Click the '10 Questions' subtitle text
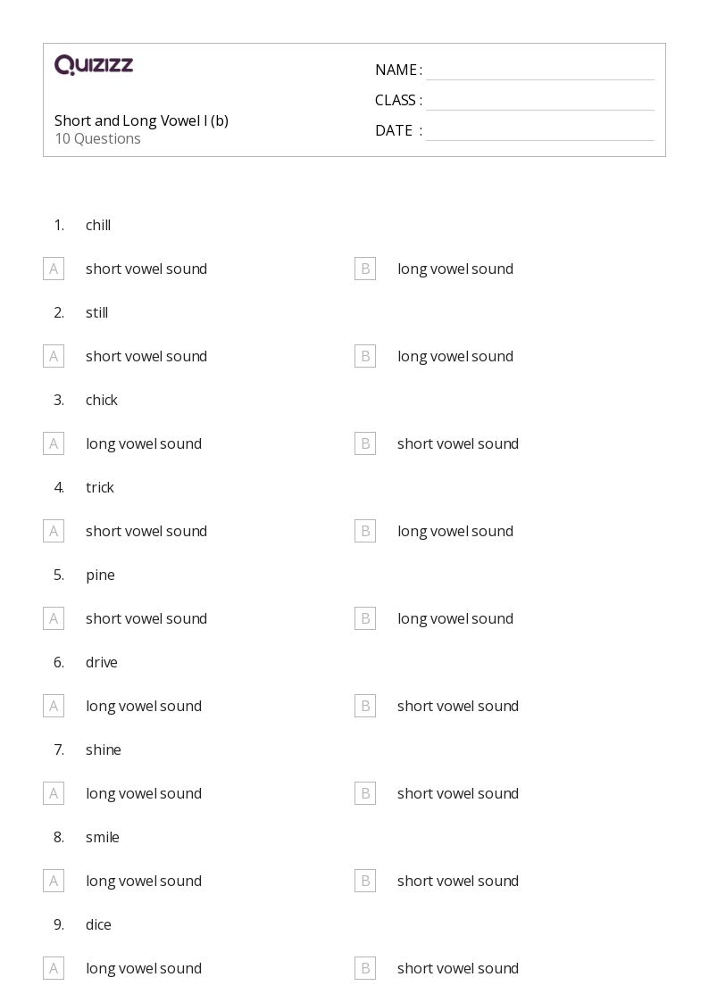The height and width of the screenshot is (1002, 709). coord(97,139)
